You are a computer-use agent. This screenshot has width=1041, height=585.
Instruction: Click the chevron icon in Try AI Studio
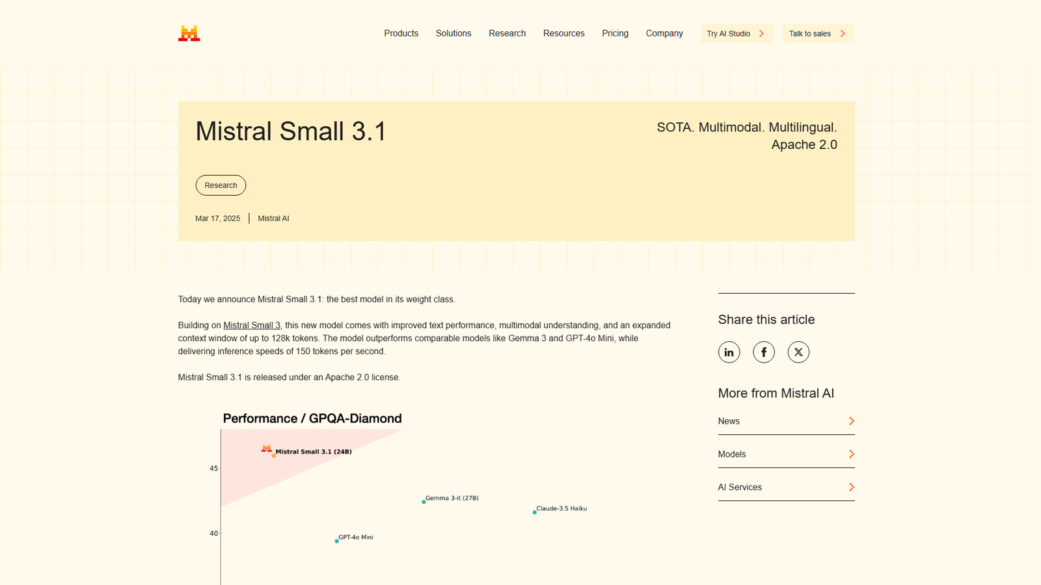click(760, 33)
